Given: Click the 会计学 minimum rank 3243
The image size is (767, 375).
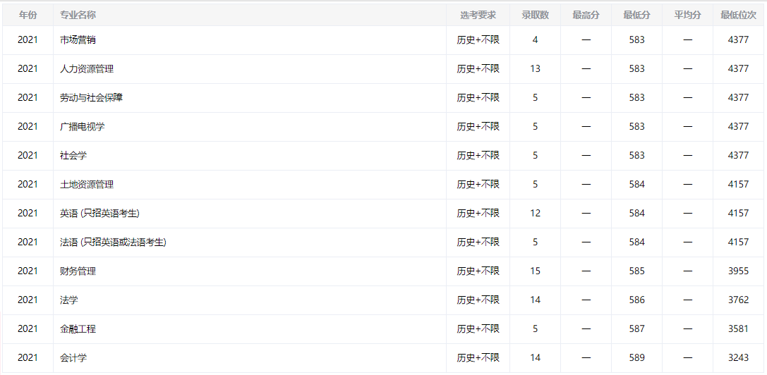Looking at the screenshot, I should 738,358.
